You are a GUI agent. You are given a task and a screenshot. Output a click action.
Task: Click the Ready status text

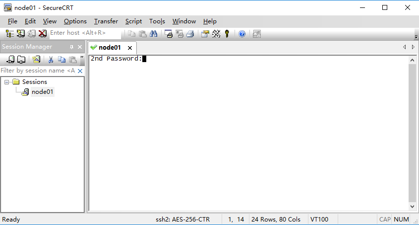[x=11, y=220]
